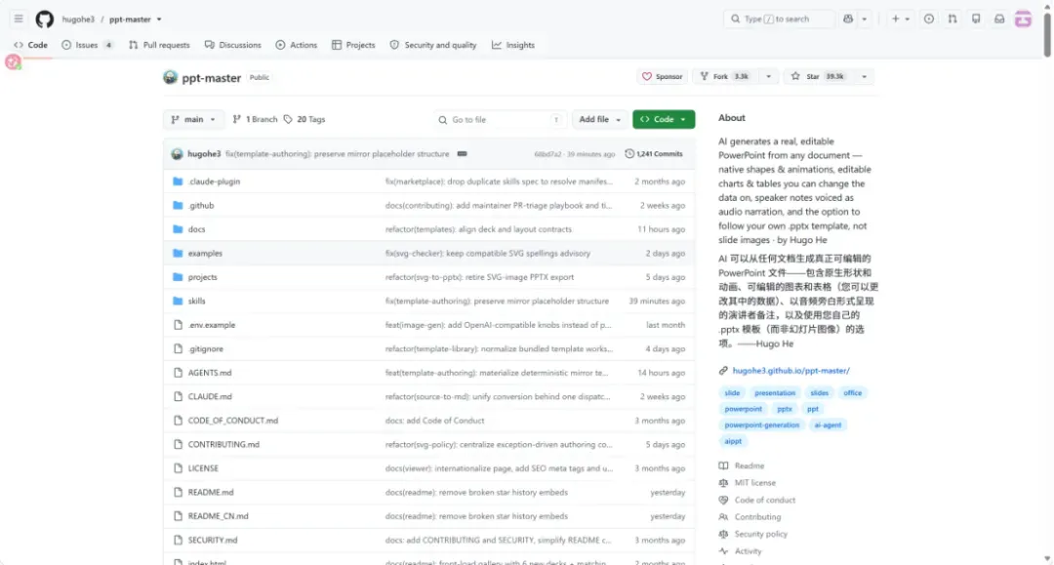Open the issues icon in top header

(x=929, y=19)
